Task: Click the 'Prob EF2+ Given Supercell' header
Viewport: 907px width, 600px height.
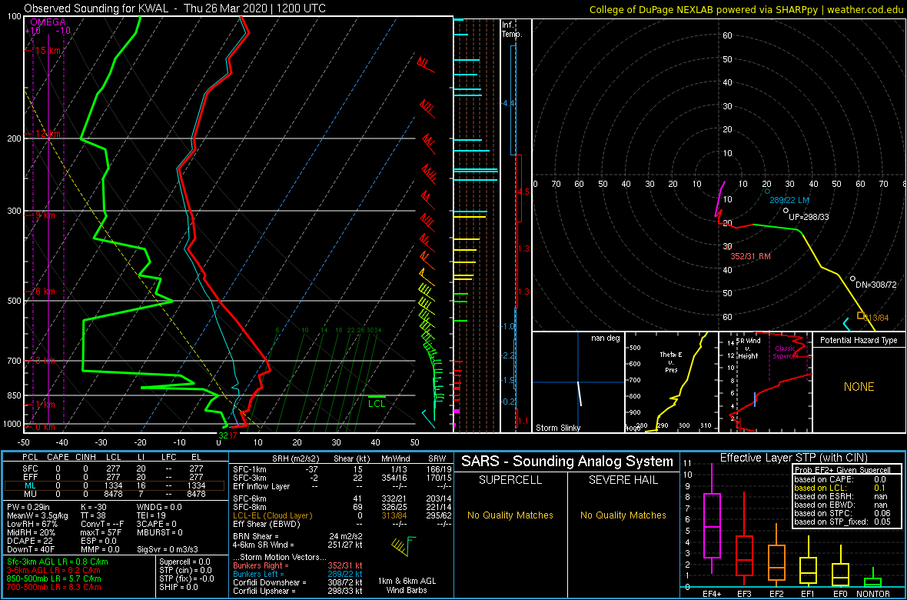Action: 842,470
